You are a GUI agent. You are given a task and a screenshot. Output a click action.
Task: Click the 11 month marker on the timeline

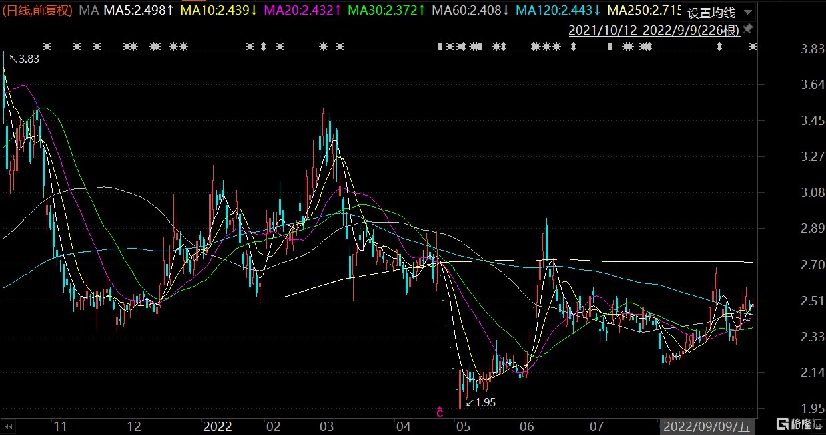(x=61, y=426)
